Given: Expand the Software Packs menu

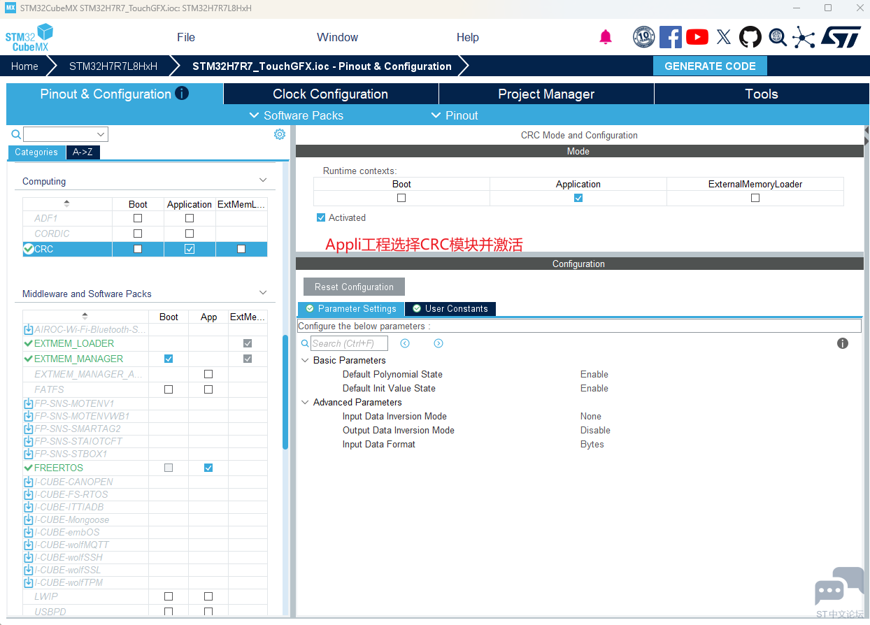Looking at the screenshot, I should pos(297,115).
